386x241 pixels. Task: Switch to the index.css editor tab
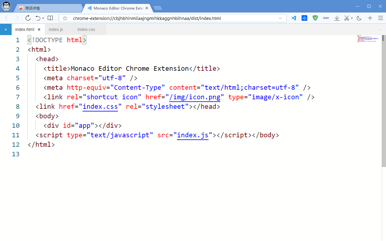(x=86, y=30)
